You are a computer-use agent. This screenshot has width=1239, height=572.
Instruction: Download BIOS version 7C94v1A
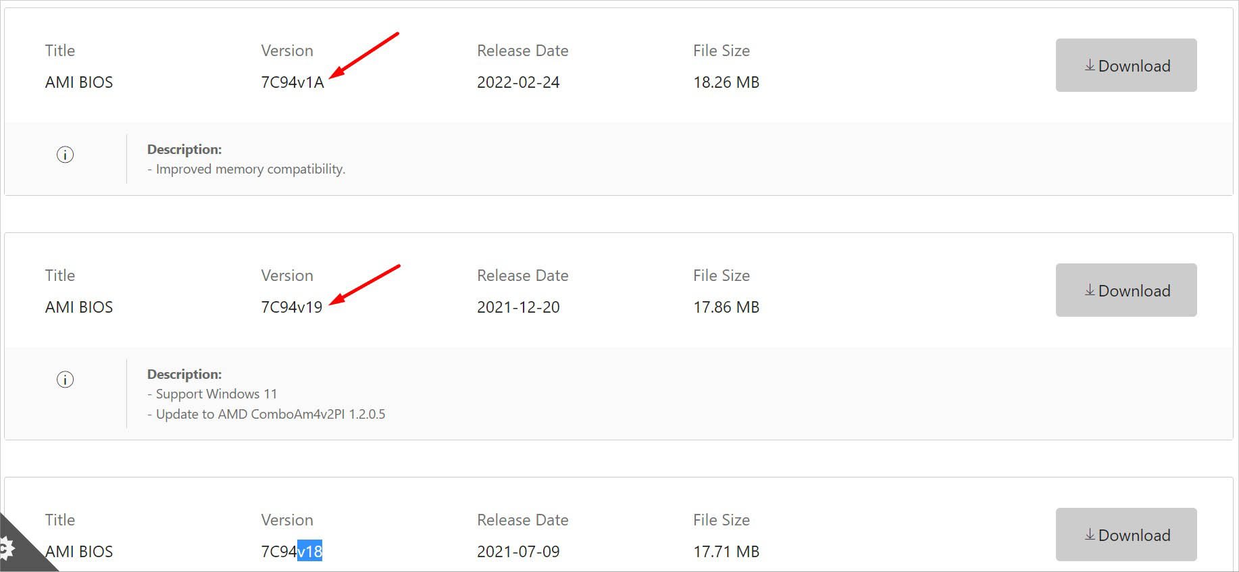pyautogui.click(x=1126, y=66)
